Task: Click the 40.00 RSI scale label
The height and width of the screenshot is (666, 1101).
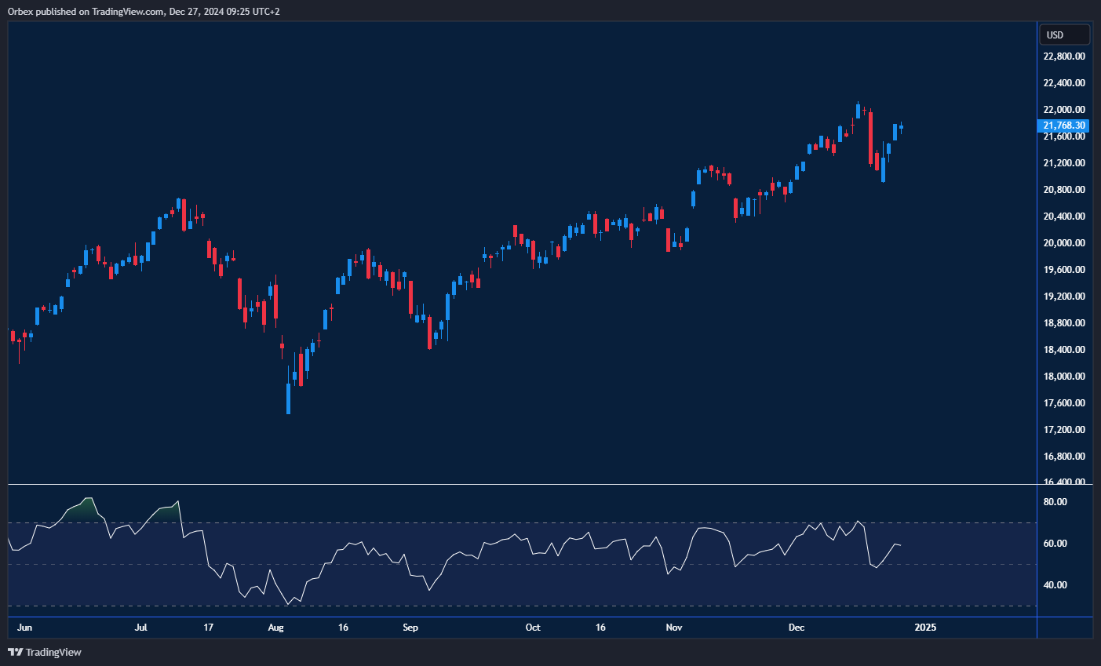Action: (1055, 585)
